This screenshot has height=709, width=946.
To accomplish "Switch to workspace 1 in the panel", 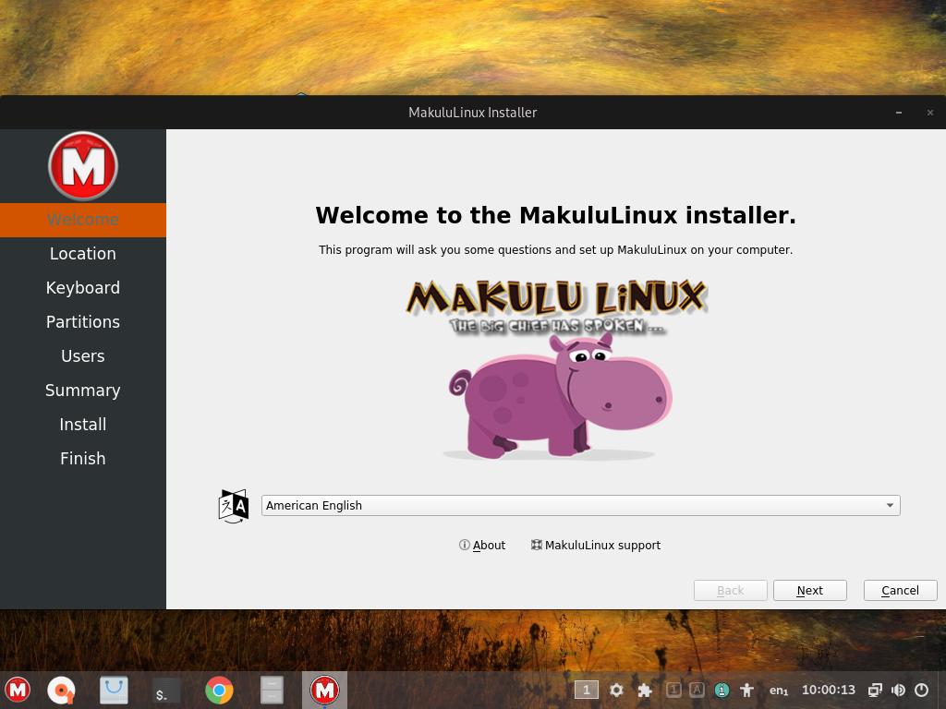I will point(586,690).
